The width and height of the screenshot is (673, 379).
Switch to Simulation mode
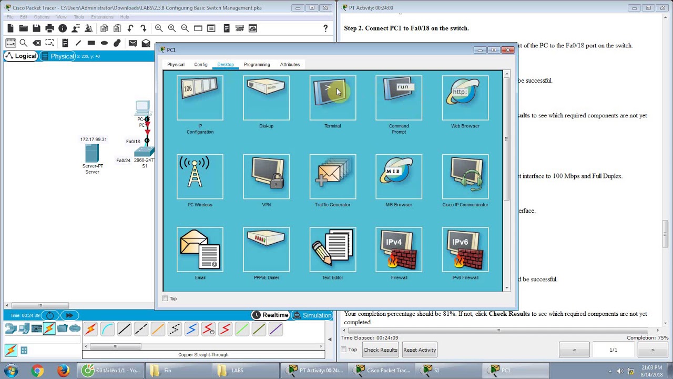pos(312,315)
